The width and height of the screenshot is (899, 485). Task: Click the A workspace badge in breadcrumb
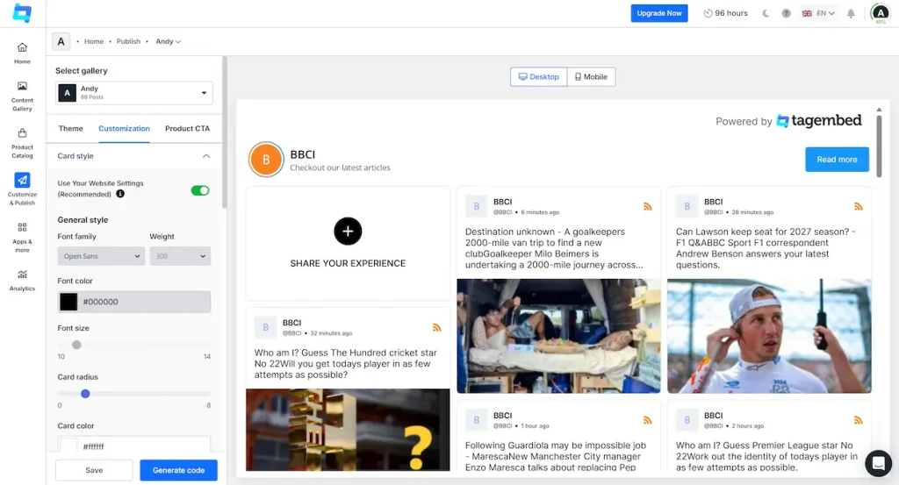[x=61, y=41]
